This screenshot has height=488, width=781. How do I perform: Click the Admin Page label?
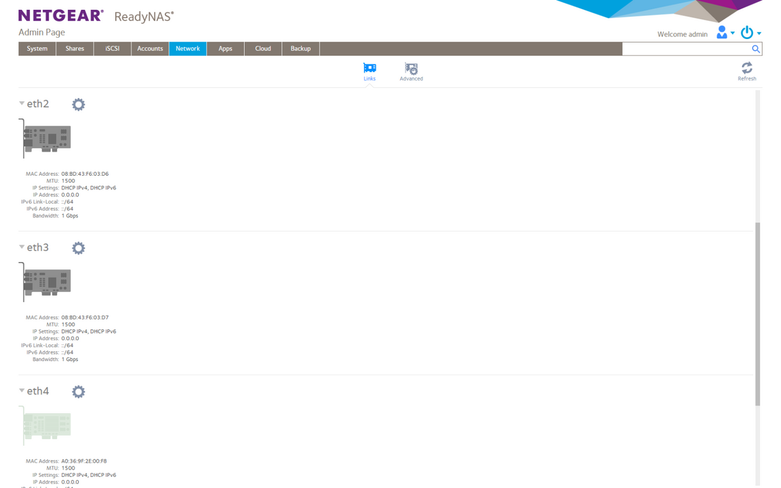pos(42,33)
